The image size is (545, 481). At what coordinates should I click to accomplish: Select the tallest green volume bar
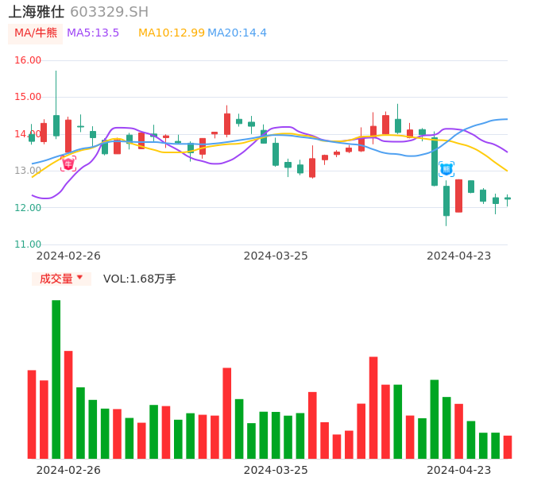56,379
